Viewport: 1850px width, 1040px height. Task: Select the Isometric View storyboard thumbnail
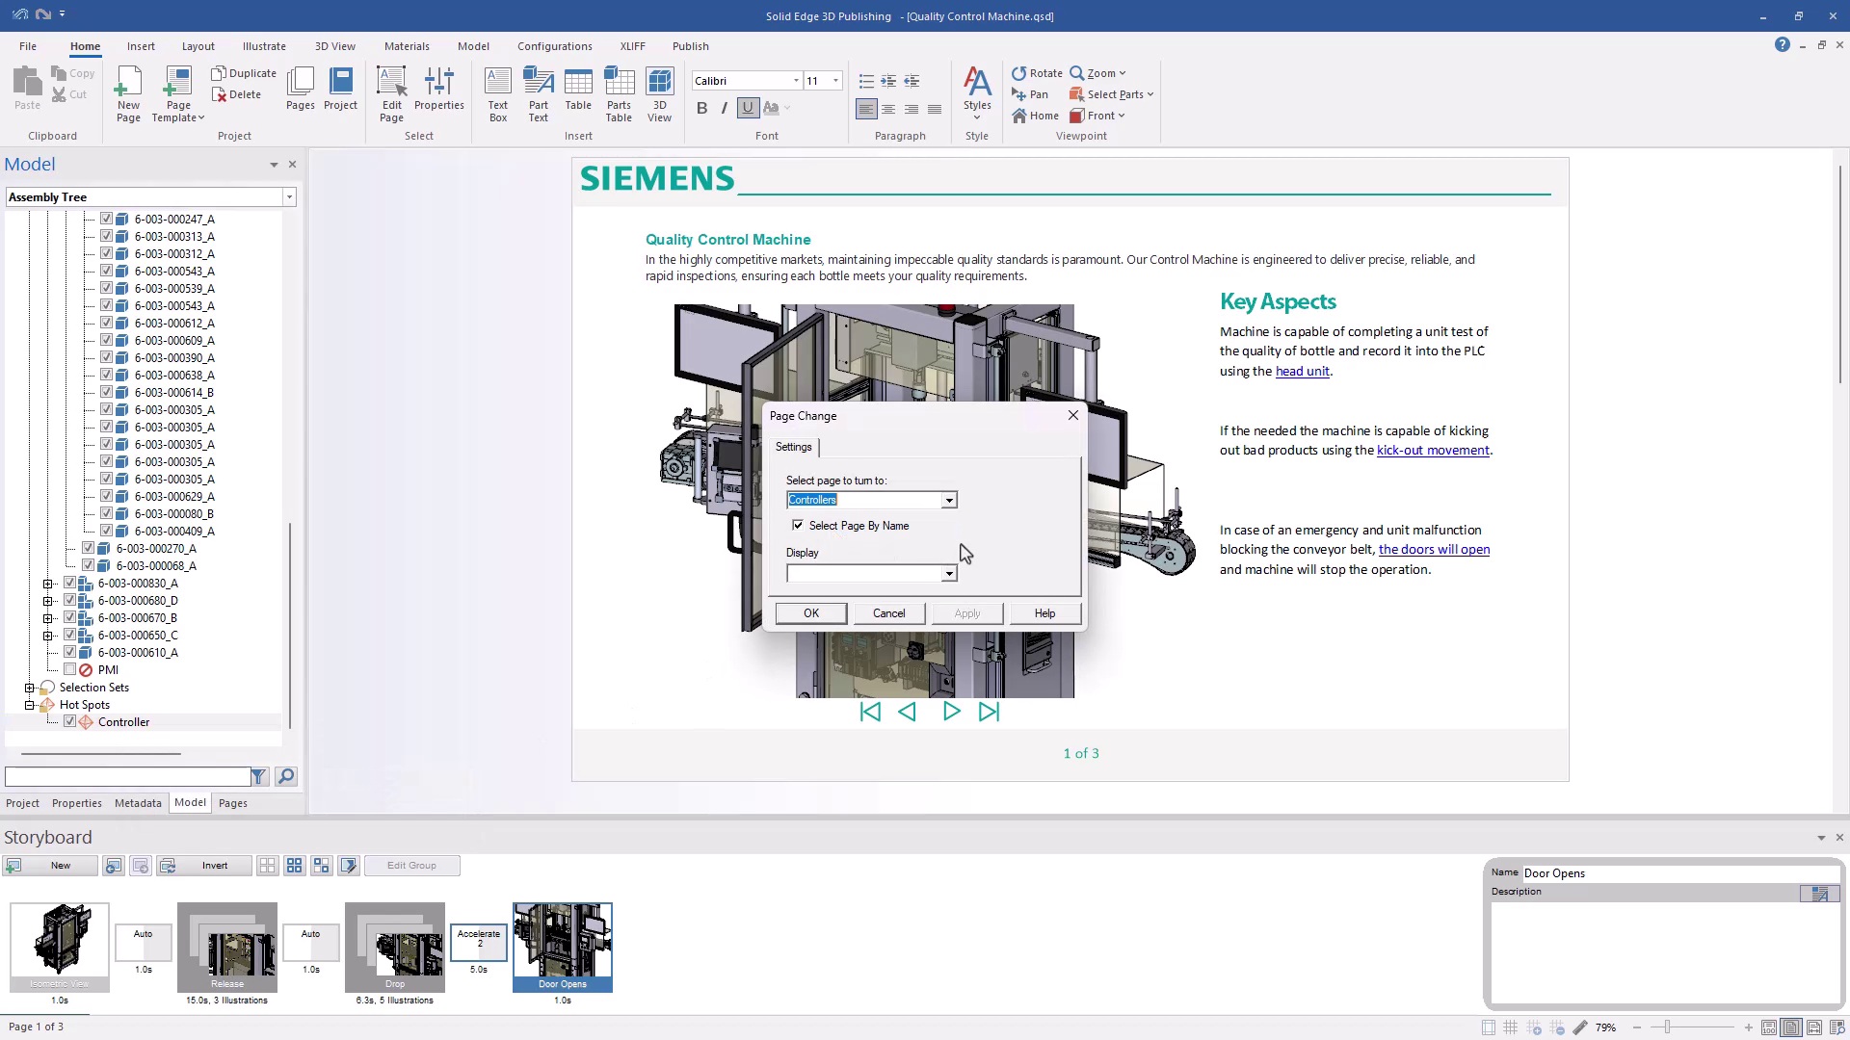60,948
